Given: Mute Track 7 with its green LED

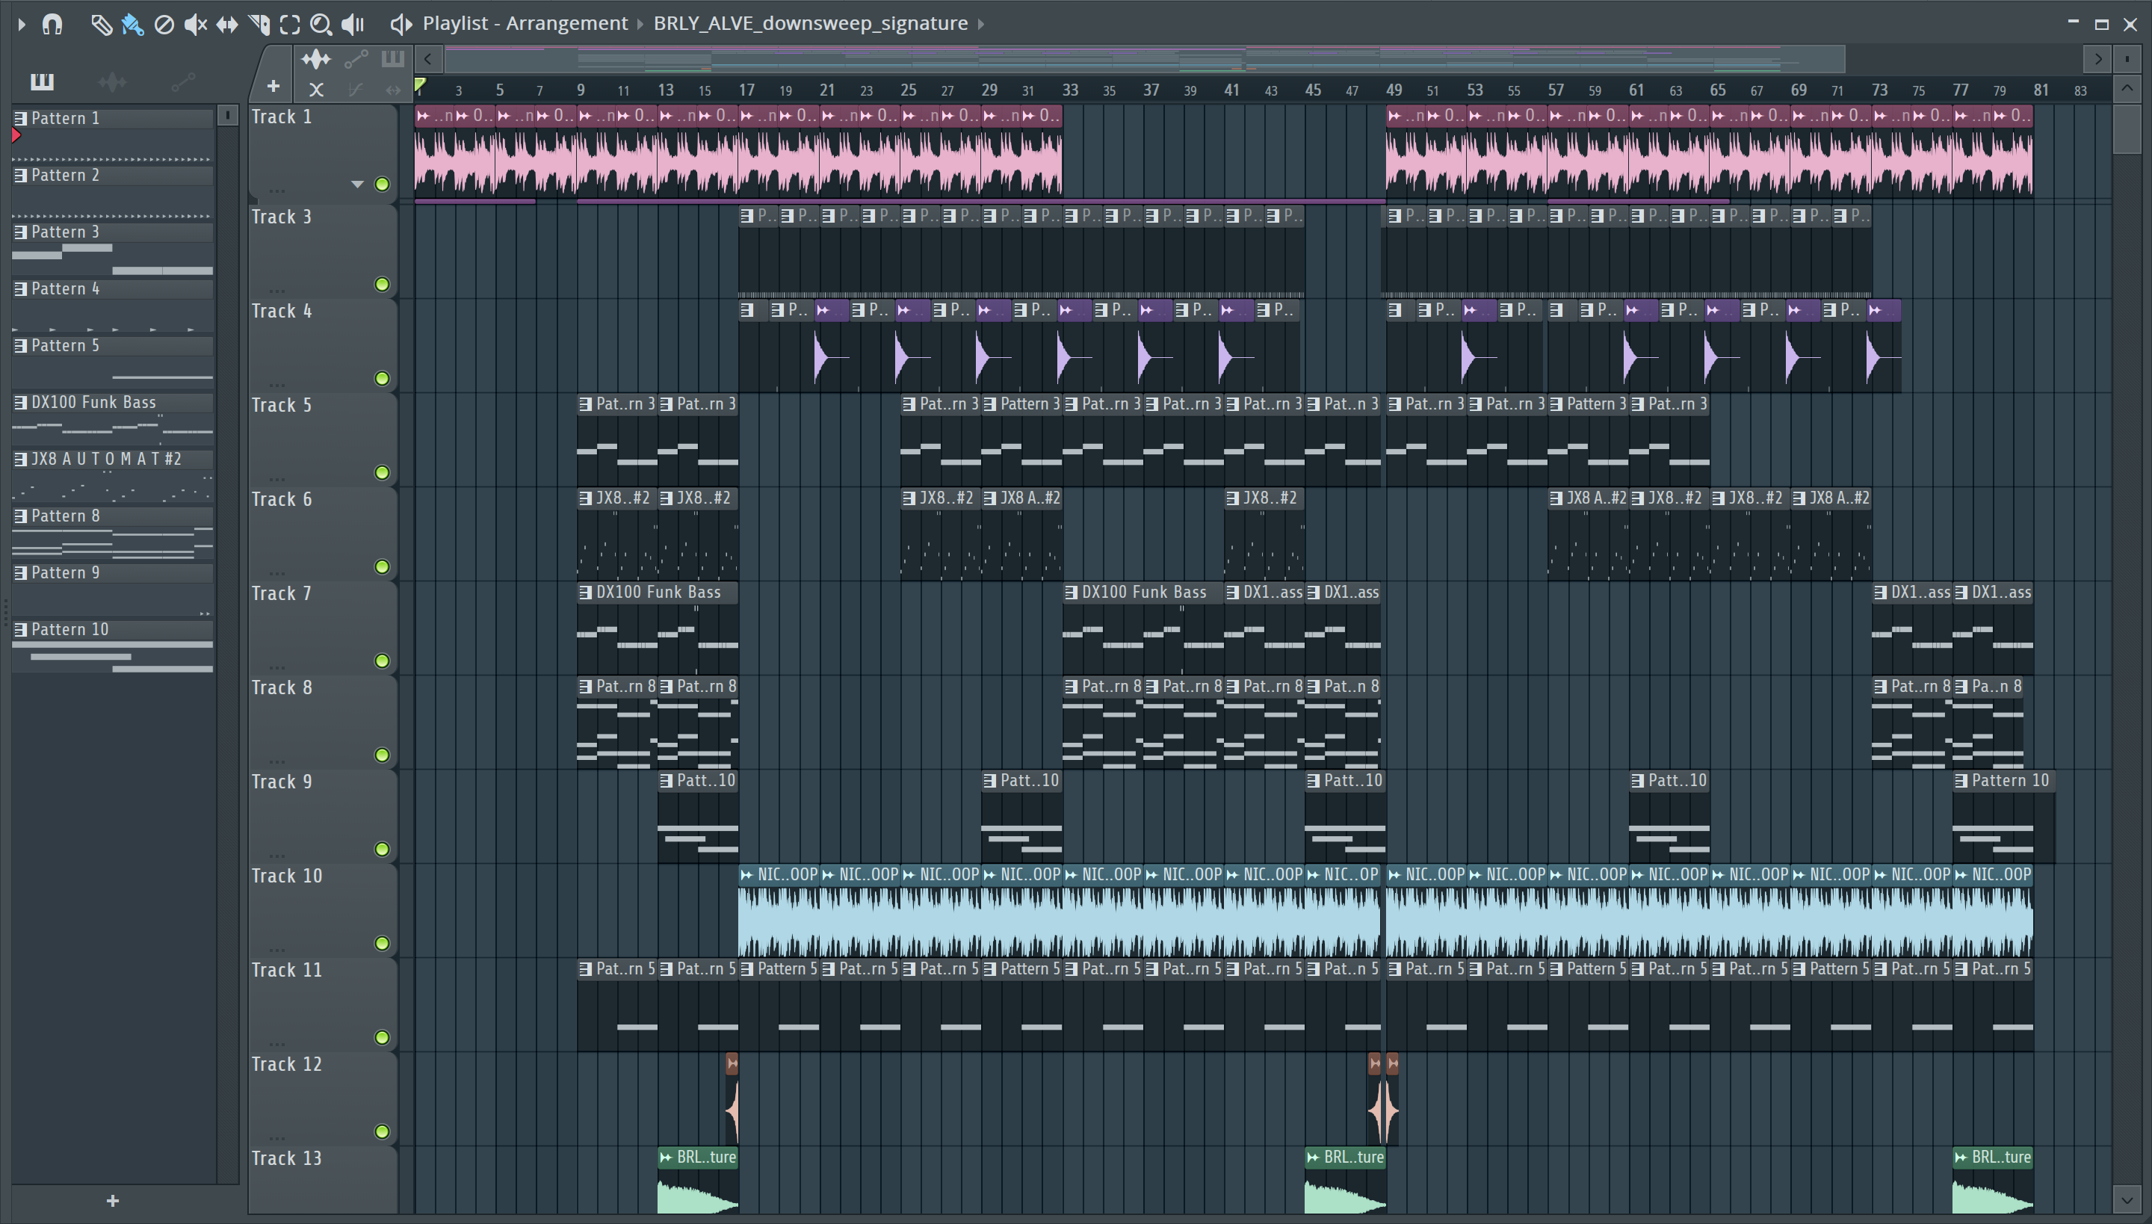Looking at the screenshot, I should click(x=383, y=661).
